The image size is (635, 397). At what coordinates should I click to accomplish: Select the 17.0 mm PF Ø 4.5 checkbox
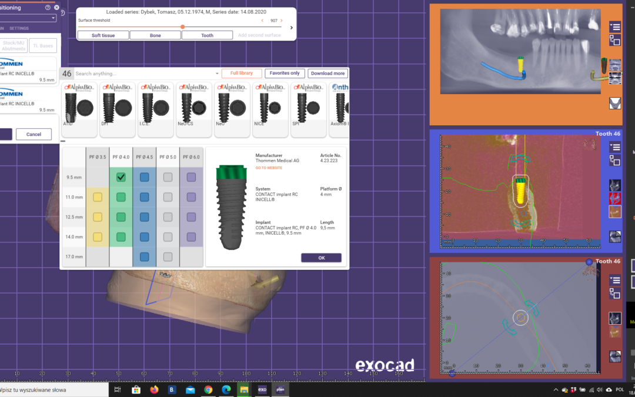(x=144, y=257)
